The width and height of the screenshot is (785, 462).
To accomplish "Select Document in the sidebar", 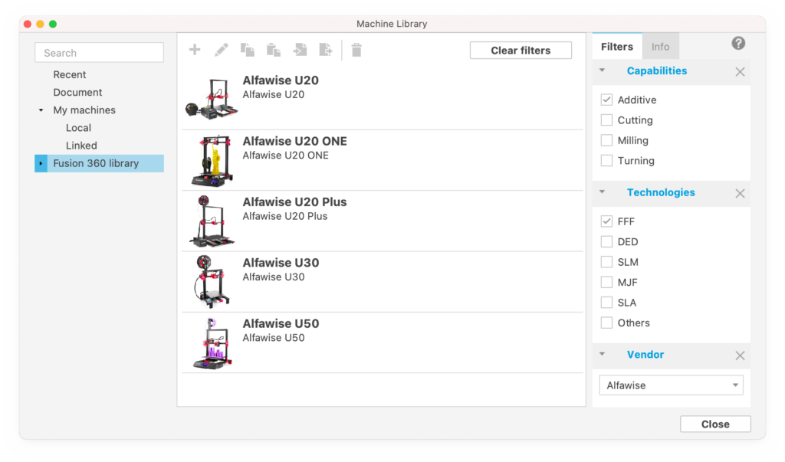I will click(77, 92).
